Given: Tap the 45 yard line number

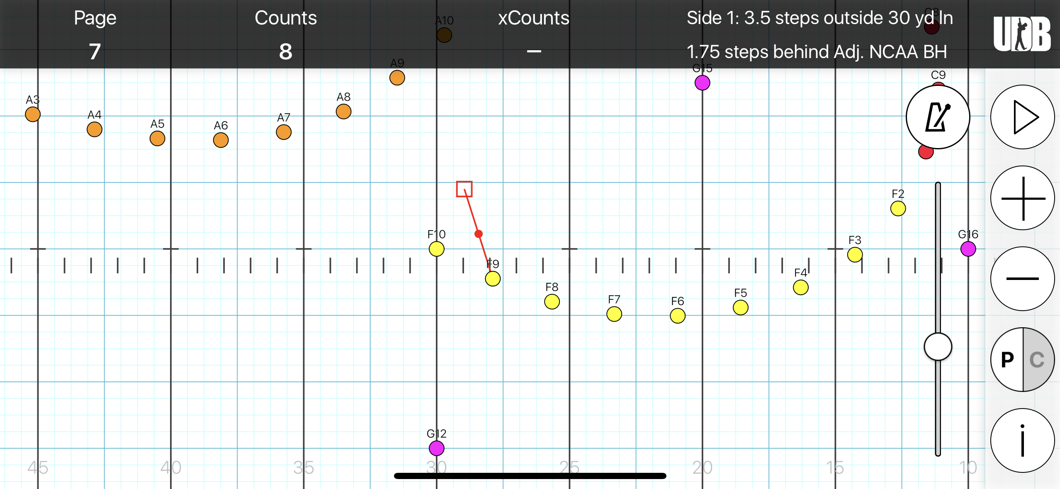Looking at the screenshot, I should point(38,468).
